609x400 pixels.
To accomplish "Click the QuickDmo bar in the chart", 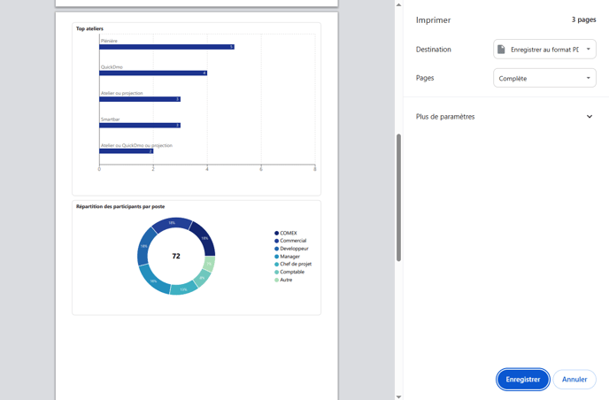I will pos(152,73).
